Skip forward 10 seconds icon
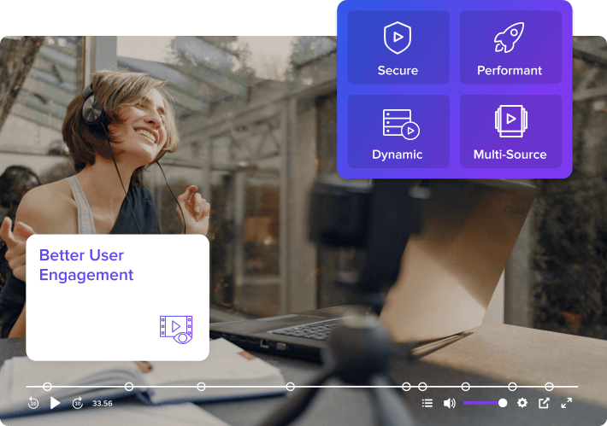Viewport: 607px width, 426px height. point(78,403)
